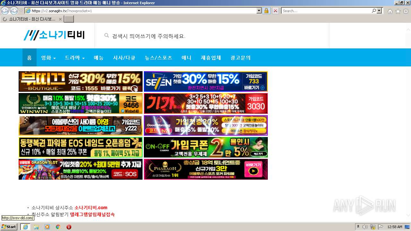The width and height of the screenshot is (411, 231).
Task: Go to 홈 menu item
Action: [29, 58]
